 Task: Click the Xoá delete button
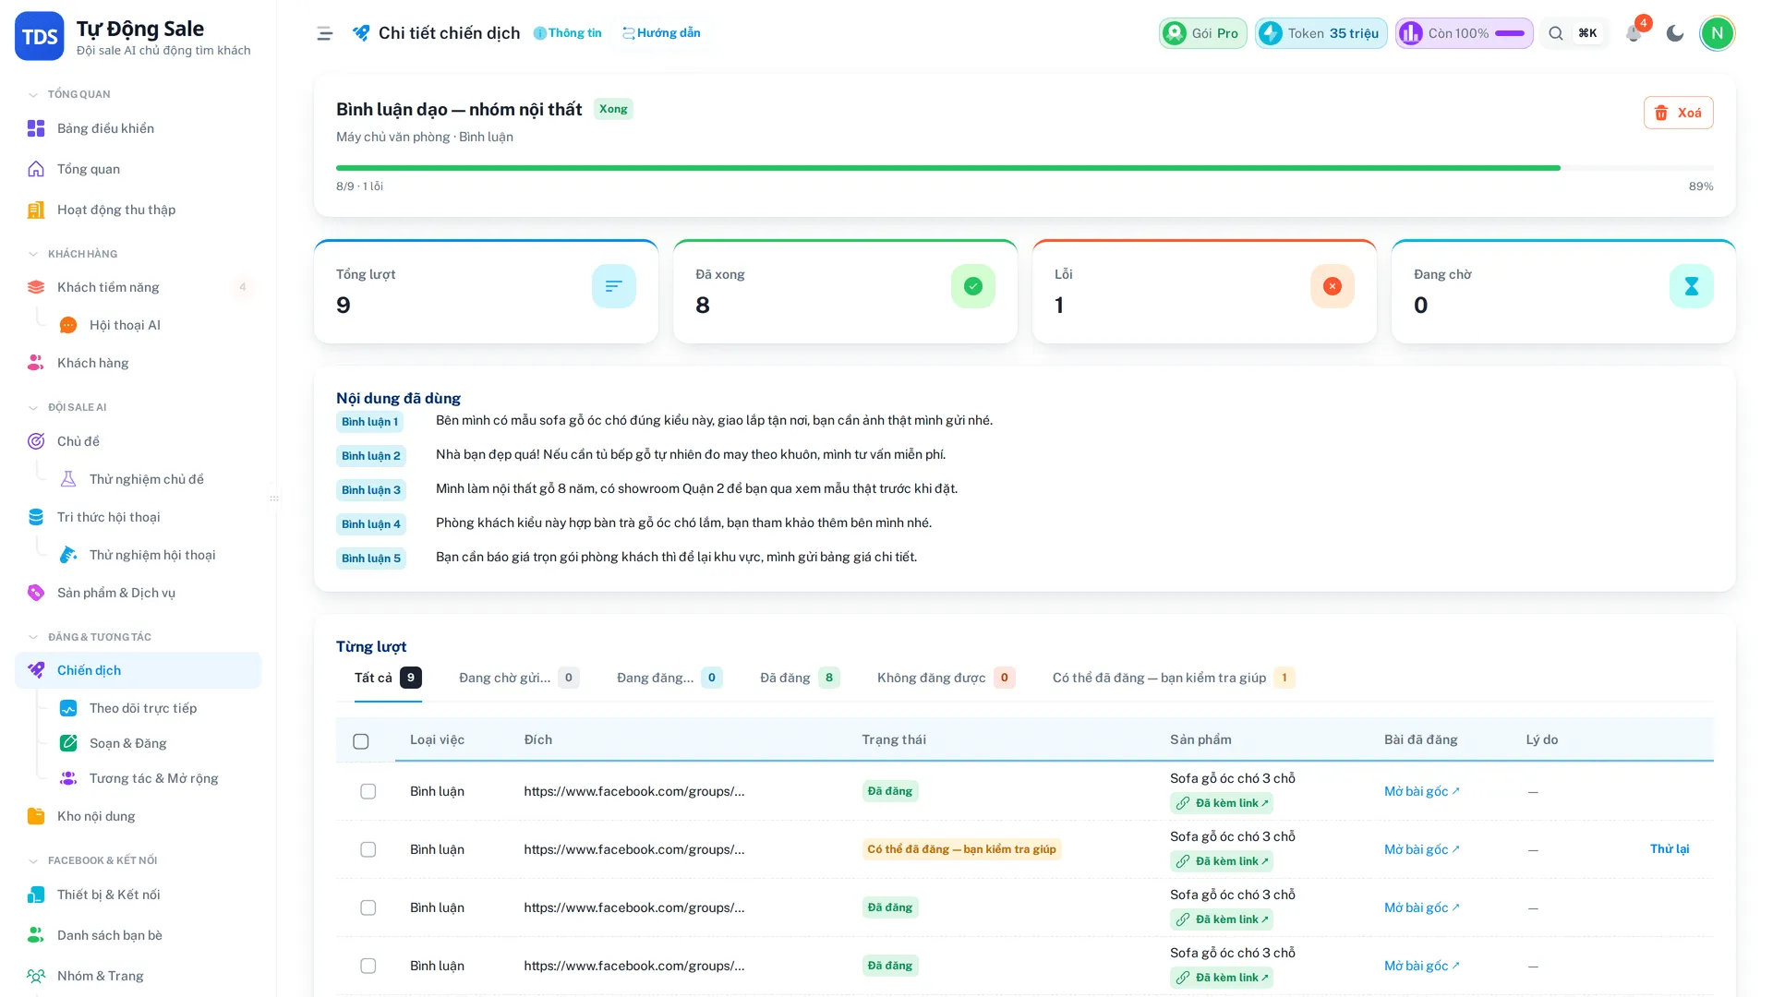(1678, 113)
